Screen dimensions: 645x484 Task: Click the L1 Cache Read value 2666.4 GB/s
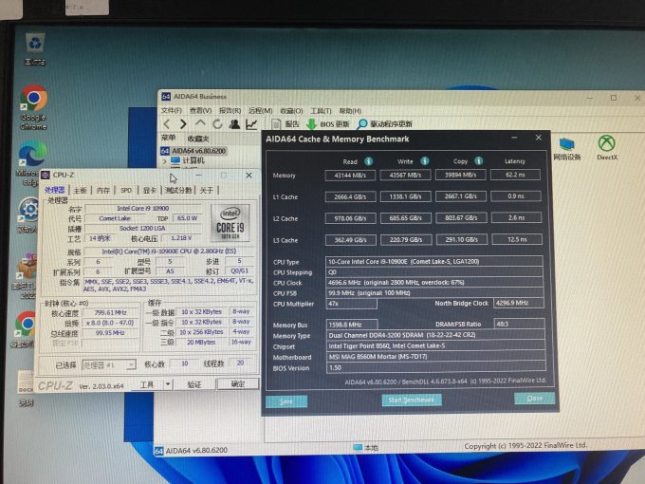pyautogui.click(x=350, y=196)
